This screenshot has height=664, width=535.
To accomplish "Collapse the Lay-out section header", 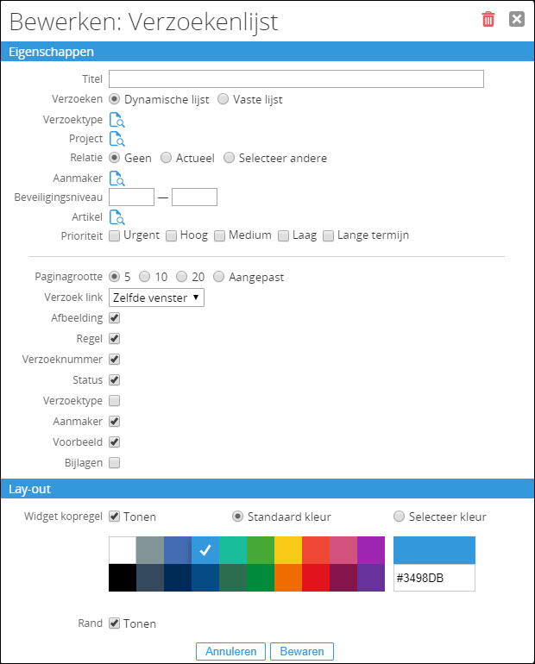I will point(30,489).
